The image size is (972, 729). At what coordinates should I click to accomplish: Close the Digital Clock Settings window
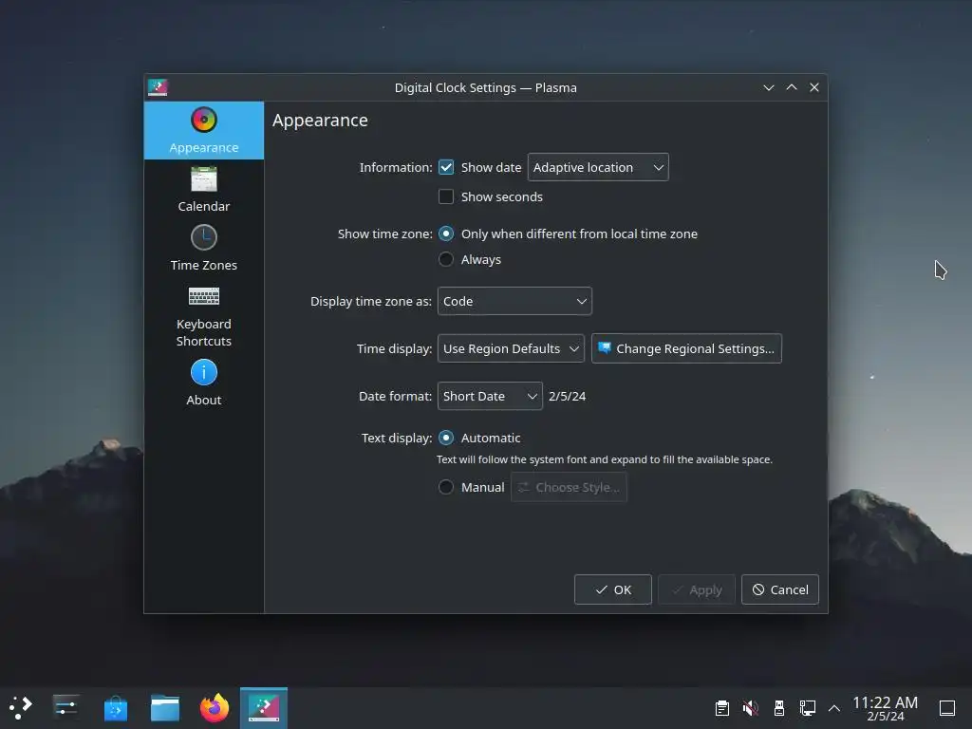point(814,87)
